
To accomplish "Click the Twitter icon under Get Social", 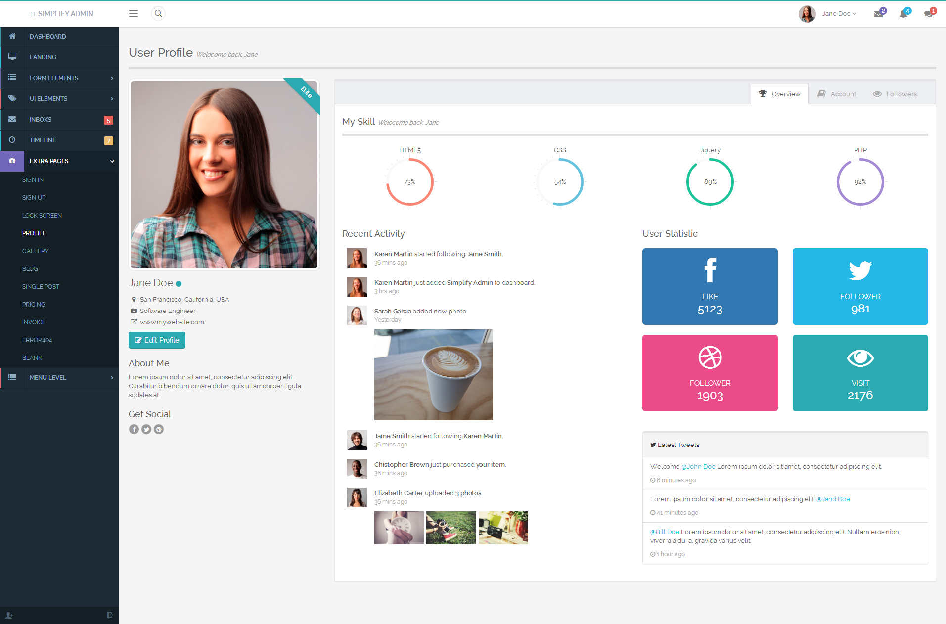I will click(x=146, y=429).
